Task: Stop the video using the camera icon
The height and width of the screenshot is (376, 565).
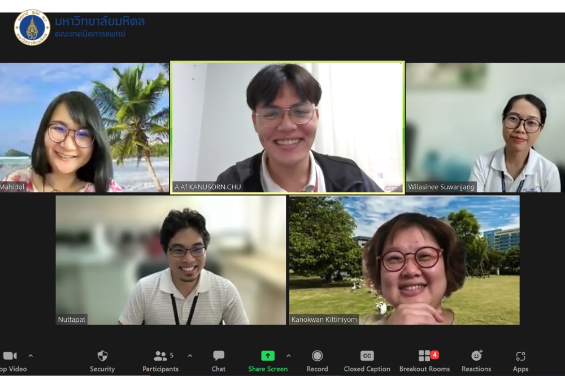Action: click(10, 356)
